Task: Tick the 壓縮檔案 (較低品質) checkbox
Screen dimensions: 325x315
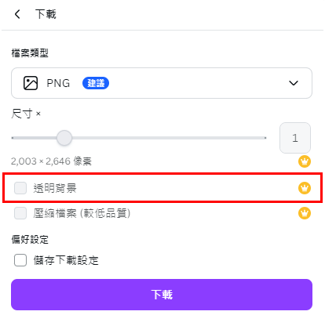Action: click(x=20, y=213)
